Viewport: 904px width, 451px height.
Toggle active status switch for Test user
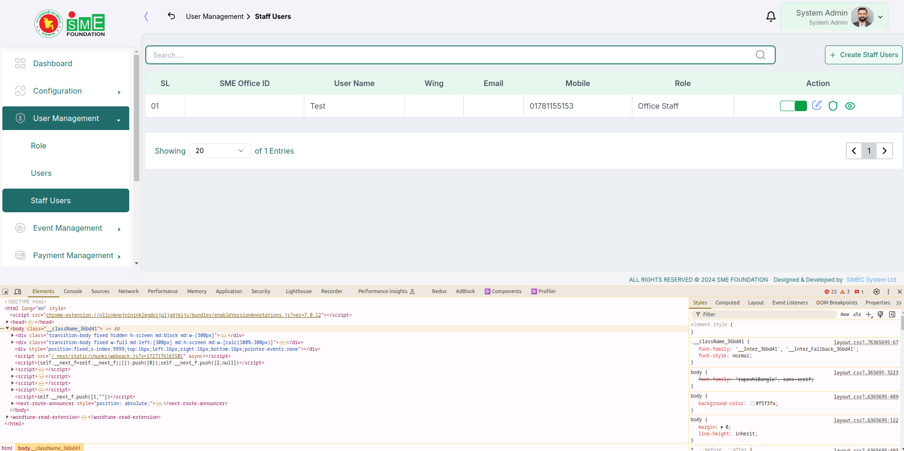(x=793, y=106)
